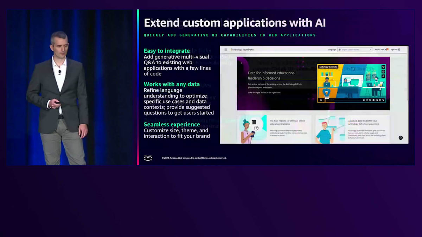Share the video with the paper plane icon
This screenshot has height=237, width=422.
point(383,76)
